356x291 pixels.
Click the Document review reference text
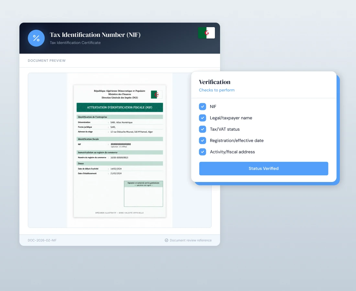(191, 240)
